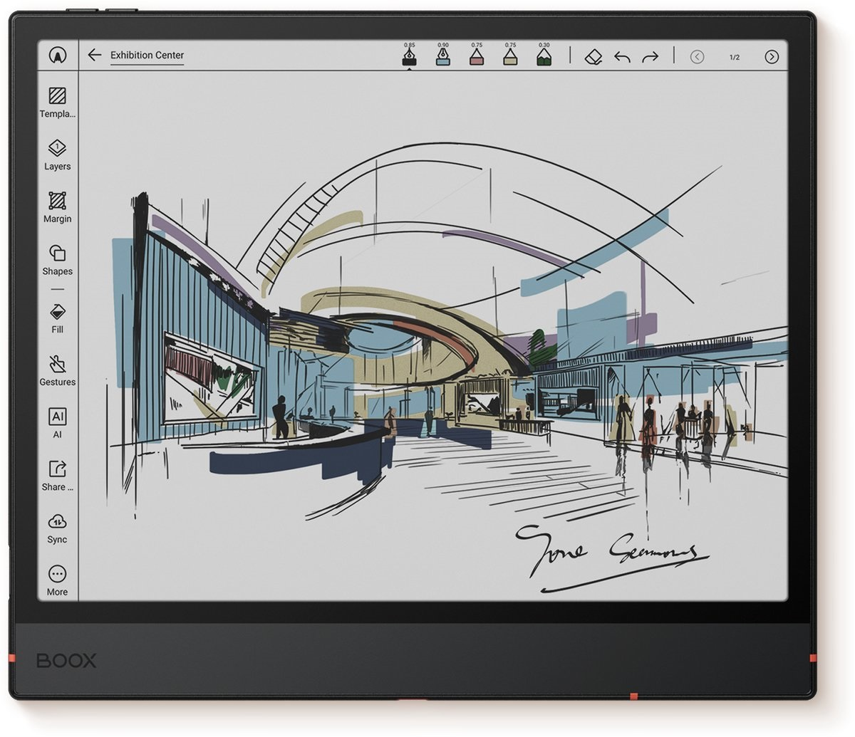Open the Layers panel

coord(57,155)
